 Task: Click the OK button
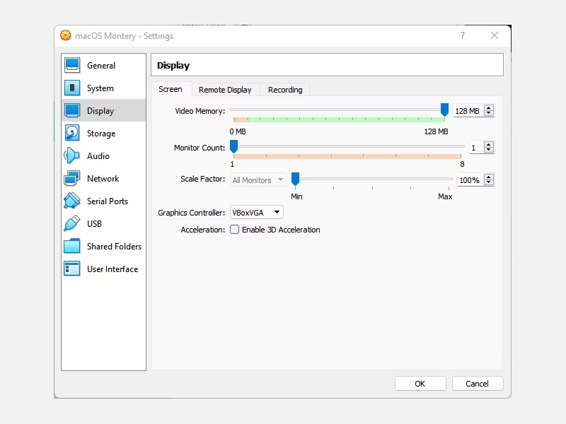click(420, 384)
